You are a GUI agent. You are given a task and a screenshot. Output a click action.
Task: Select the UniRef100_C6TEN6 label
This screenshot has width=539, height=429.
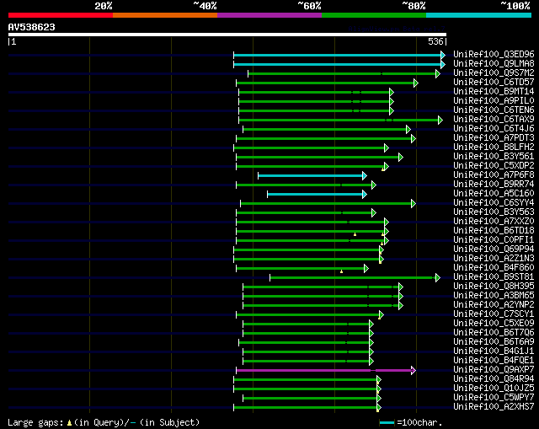(x=494, y=110)
